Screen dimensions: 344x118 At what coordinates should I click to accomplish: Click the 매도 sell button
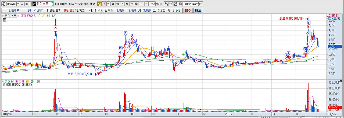tap(198, 11)
